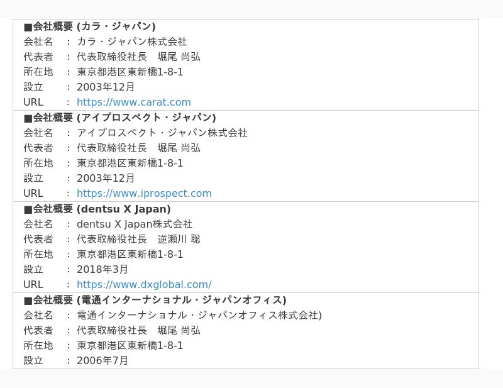The width and height of the screenshot is (503, 388).
Task: Click the address in the dentsu X section
Action: (x=130, y=254)
